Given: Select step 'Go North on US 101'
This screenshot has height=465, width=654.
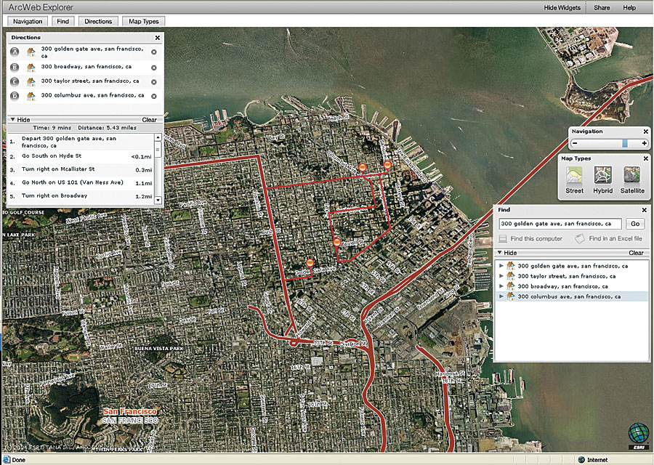Looking at the screenshot, I should (81, 182).
